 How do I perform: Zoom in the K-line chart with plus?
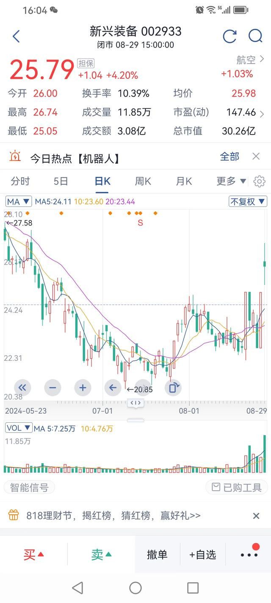pyautogui.click(x=83, y=388)
